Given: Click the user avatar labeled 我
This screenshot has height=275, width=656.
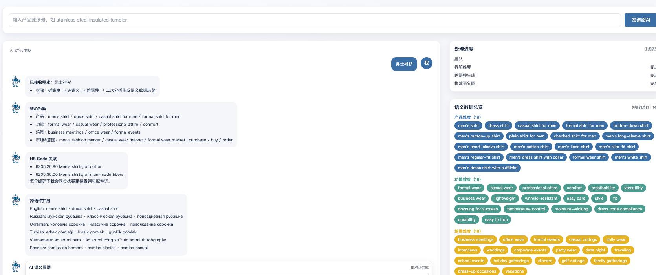Looking at the screenshot, I should [x=426, y=63].
